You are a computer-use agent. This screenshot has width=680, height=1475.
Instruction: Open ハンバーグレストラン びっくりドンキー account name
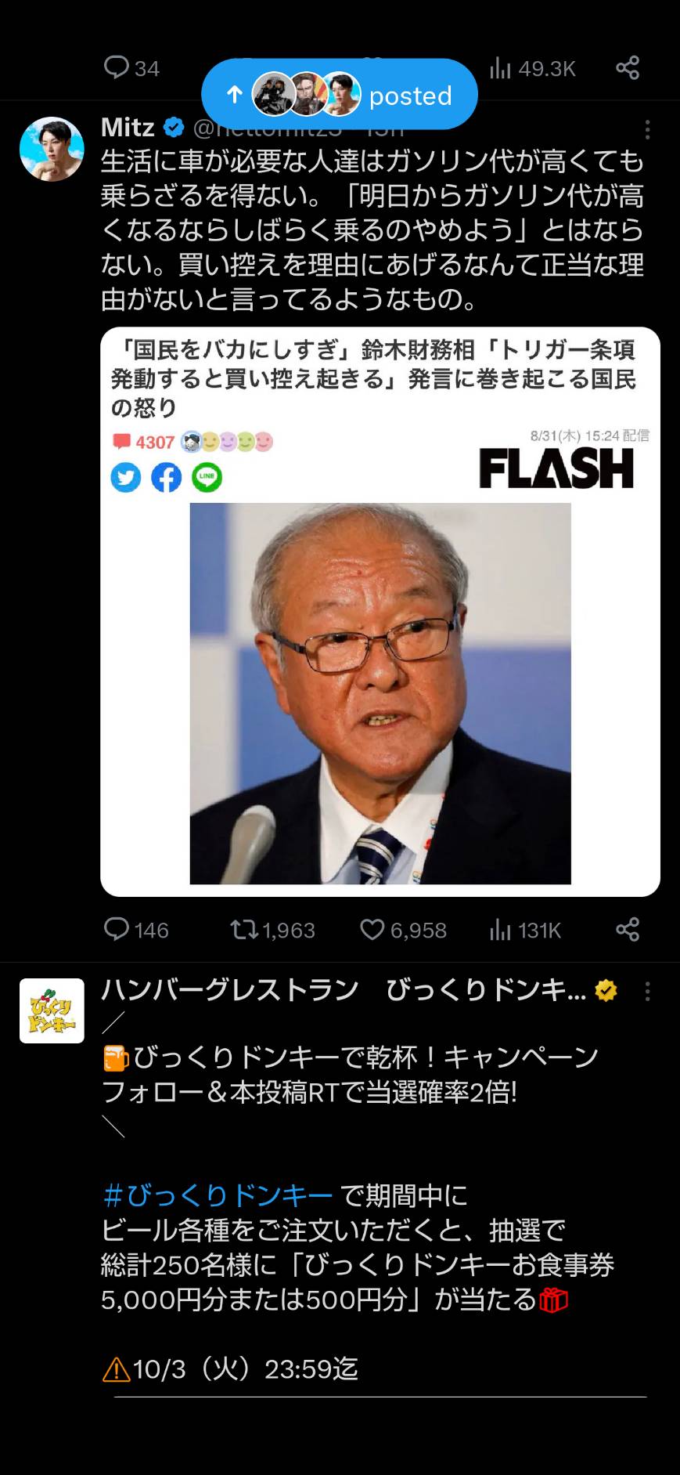coord(344,990)
